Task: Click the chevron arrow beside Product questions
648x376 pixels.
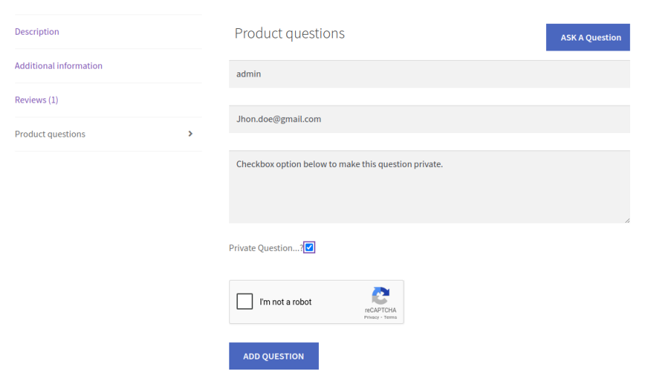Action: [190, 134]
